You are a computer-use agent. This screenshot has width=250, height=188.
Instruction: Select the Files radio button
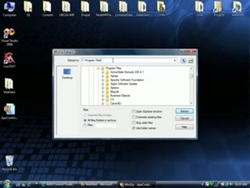(x=85, y=125)
